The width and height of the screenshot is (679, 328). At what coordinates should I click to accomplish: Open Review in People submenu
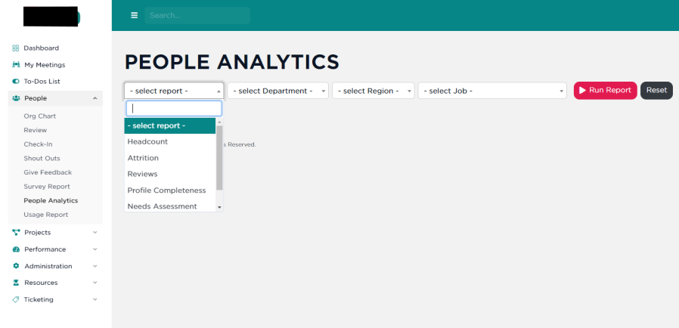click(x=35, y=130)
